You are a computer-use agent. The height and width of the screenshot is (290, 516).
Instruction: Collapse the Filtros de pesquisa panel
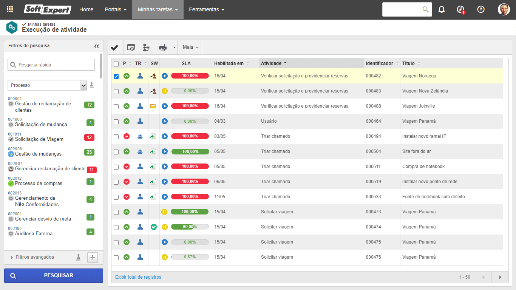point(97,46)
